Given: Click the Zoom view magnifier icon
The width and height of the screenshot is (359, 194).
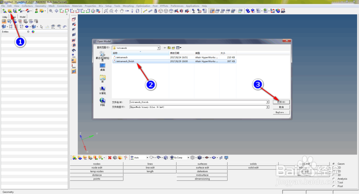Looking at the screenshot, I should [51, 11].
